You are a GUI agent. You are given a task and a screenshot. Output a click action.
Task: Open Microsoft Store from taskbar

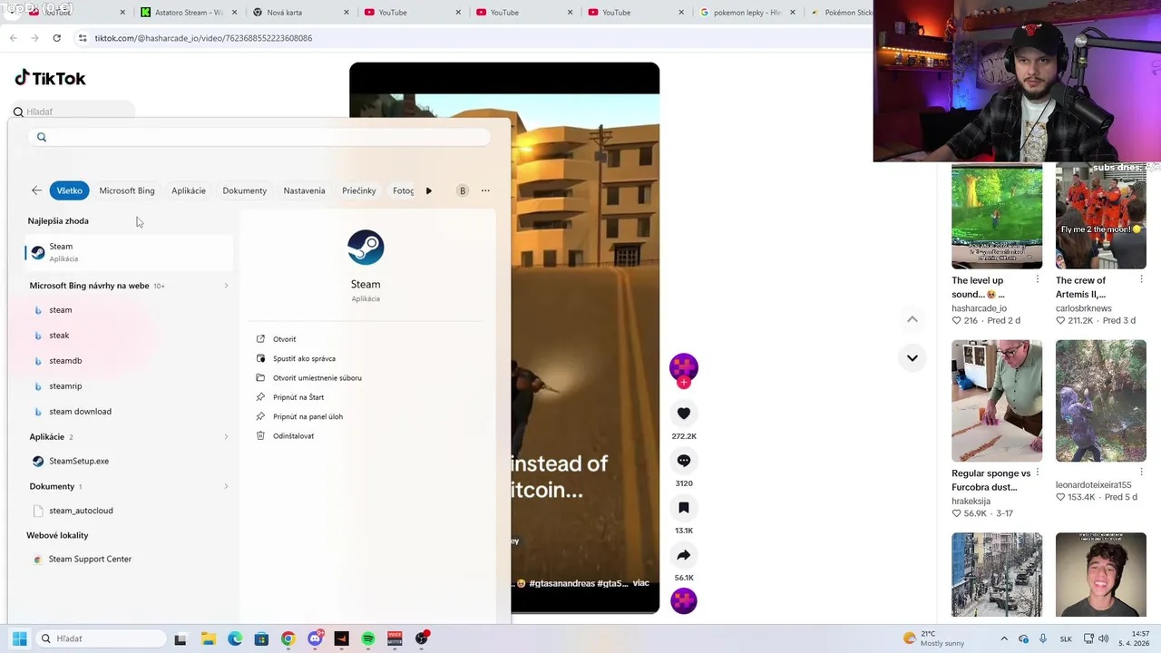(261, 638)
